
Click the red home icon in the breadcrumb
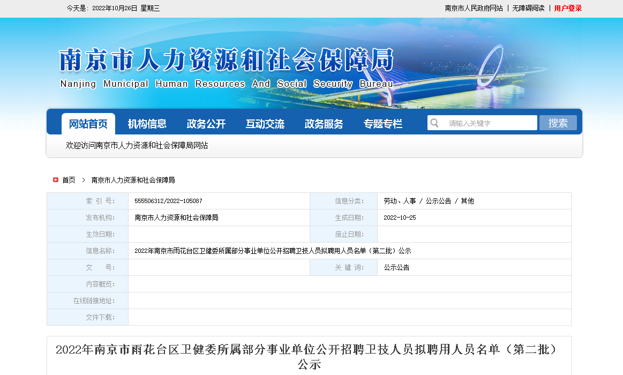click(x=56, y=180)
